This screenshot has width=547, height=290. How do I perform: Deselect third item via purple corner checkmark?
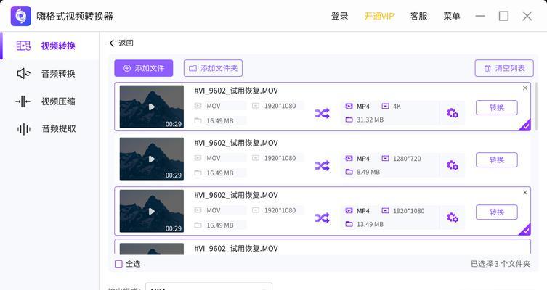coord(525,230)
